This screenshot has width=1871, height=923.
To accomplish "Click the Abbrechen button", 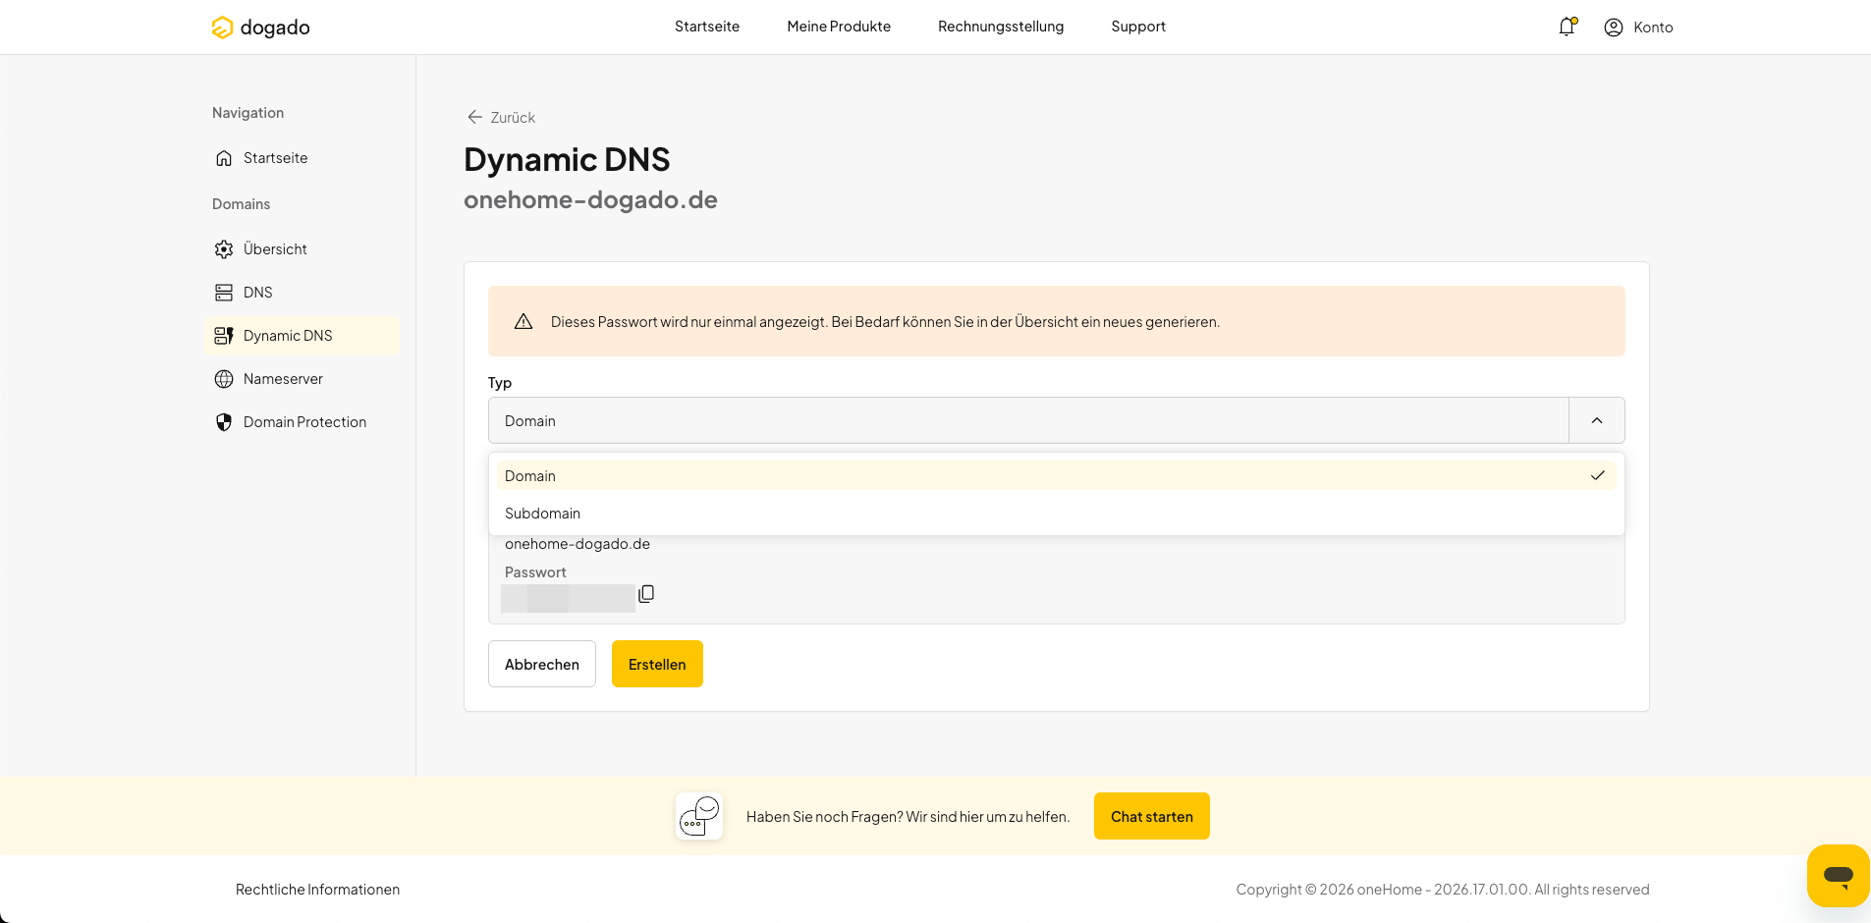I will pyautogui.click(x=542, y=664).
